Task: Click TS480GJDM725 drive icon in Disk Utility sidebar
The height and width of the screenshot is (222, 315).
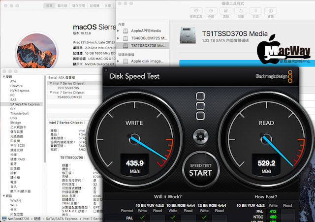Action: click(126, 38)
